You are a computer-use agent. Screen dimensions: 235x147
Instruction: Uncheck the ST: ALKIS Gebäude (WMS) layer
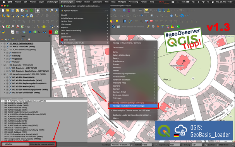coord(5,44)
